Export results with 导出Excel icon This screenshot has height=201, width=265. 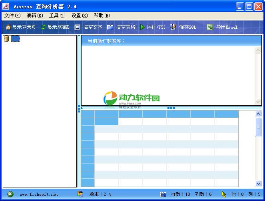(x=209, y=27)
